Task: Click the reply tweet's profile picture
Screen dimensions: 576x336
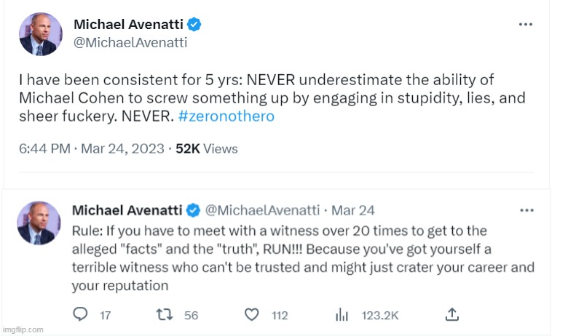Action: coord(39,223)
